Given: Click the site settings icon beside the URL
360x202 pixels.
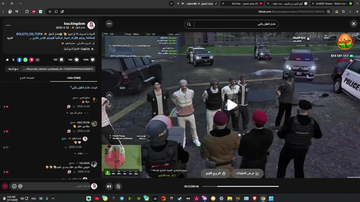Looking at the screenshot, I should 328,12.
